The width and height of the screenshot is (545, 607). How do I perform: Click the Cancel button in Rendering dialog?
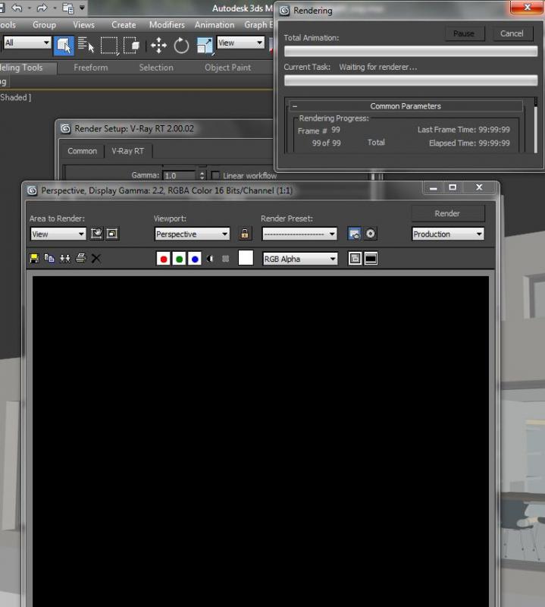tap(512, 33)
